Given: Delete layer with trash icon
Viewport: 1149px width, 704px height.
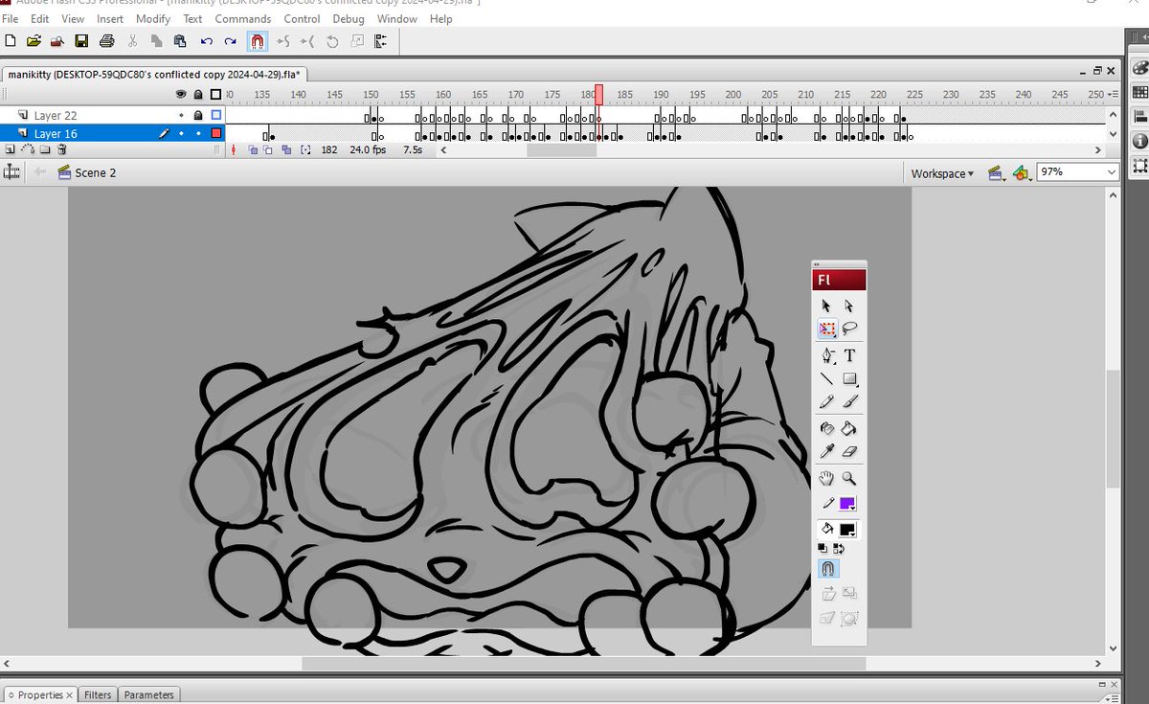Looking at the screenshot, I should 62,149.
